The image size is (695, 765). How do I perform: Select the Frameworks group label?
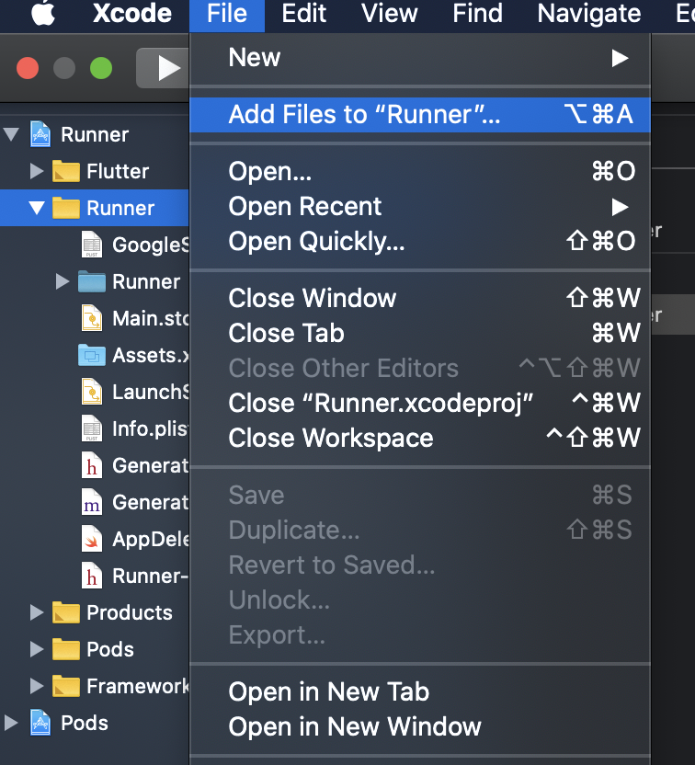(138, 687)
